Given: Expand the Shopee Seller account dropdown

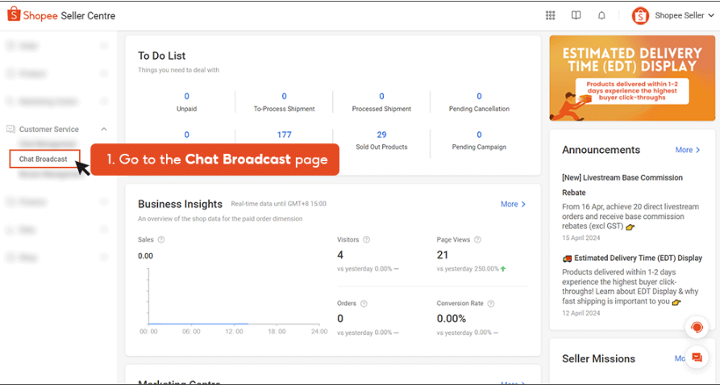Looking at the screenshot, I should click(711, 15).
